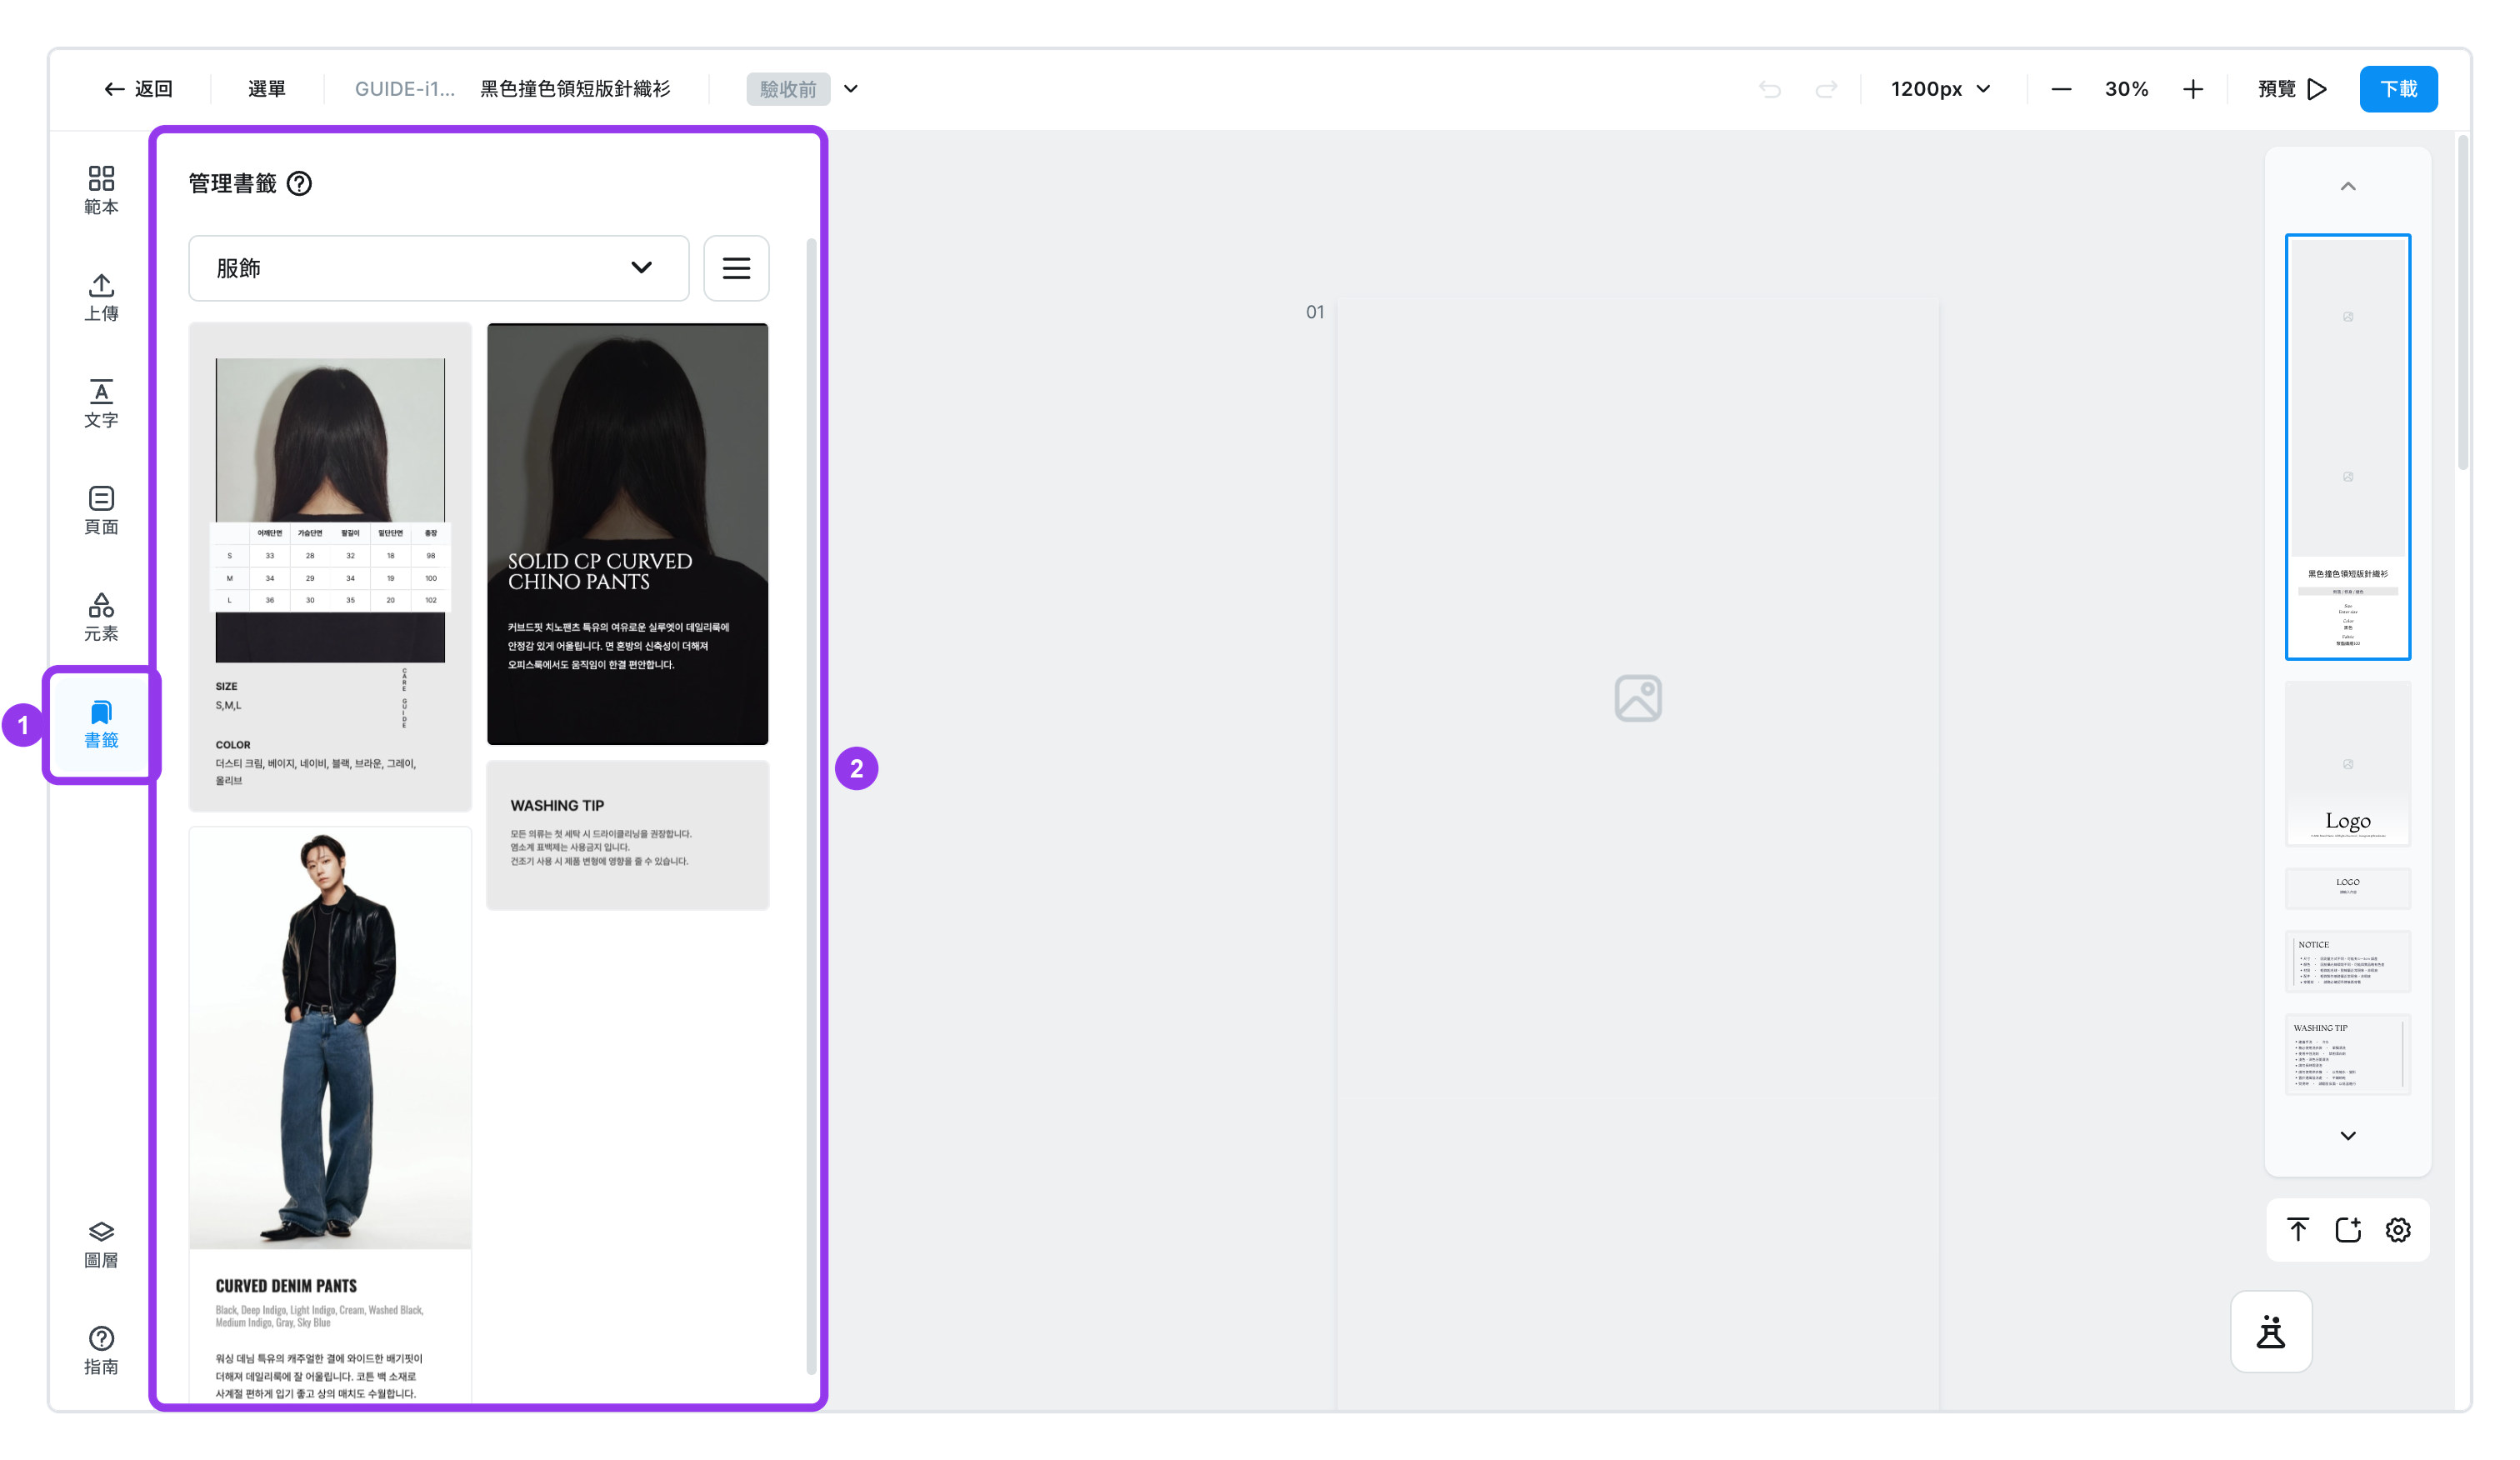This screenshot has width=2520, height=1460.
Task: Open the 上傳 upload panel
Action: 101,297
